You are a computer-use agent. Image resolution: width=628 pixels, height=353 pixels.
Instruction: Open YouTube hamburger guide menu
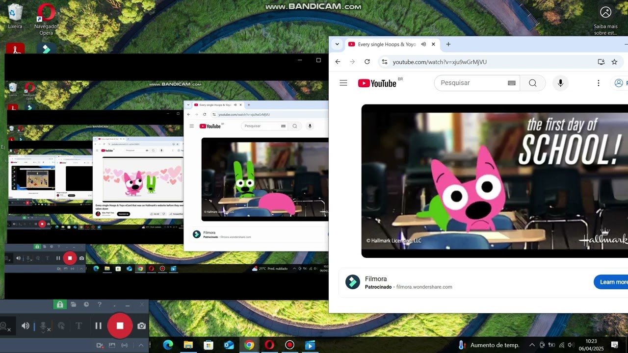[x=343, y=83]
